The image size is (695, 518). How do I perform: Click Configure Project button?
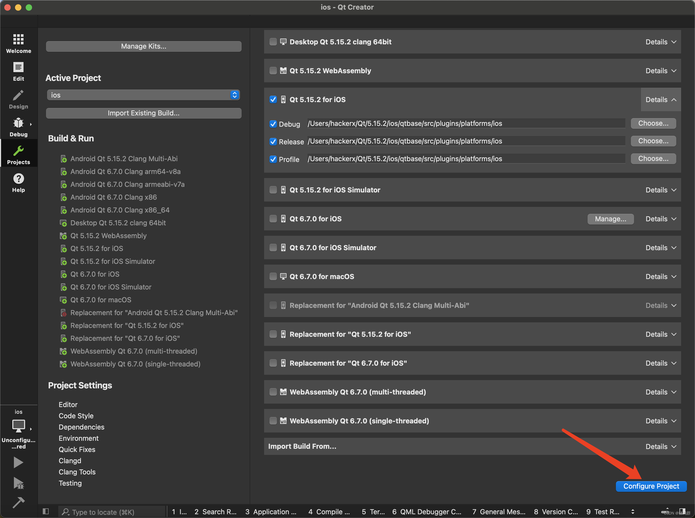(x=651, y=486)
